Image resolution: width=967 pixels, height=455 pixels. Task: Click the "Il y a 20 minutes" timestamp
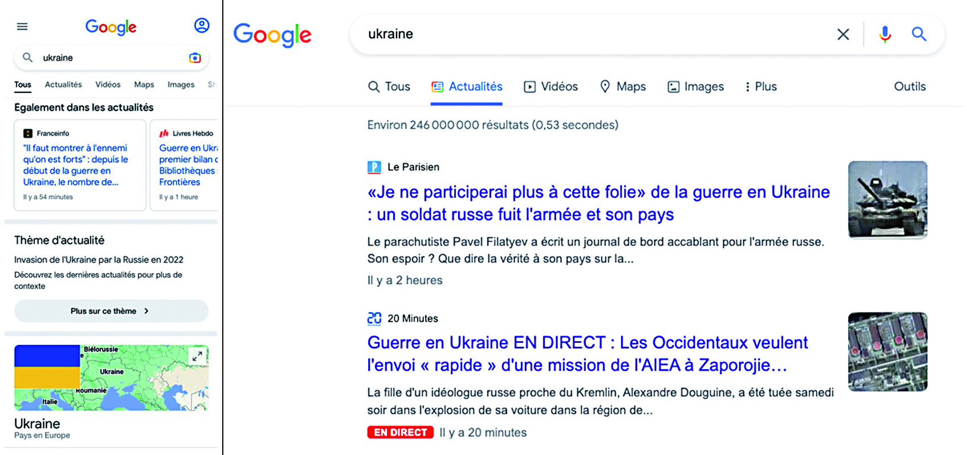point(483,432)
